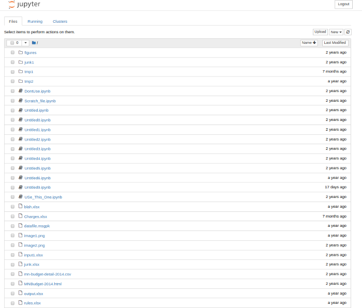Image resolution: width=362 pixels, height=308 pixels.
Task: Click the figures folder icon
Action: 21,52
